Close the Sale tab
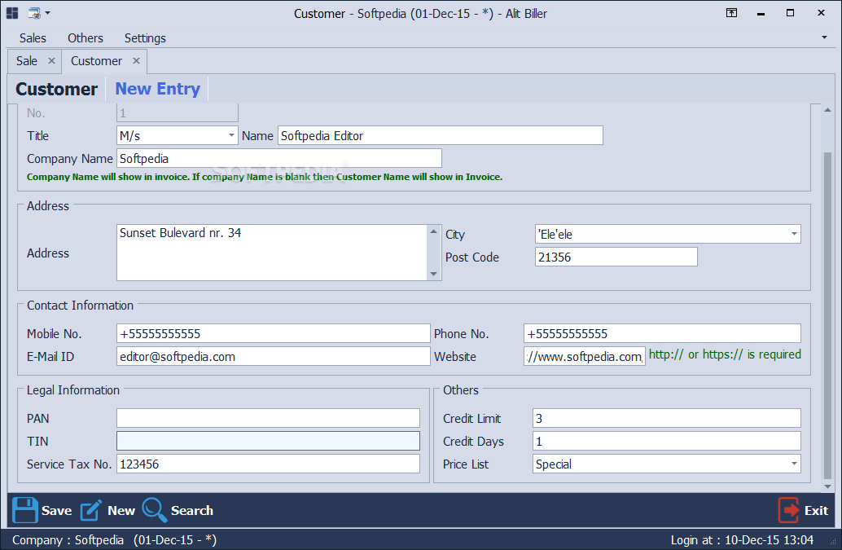Viewport: 842px width, 550px height. click(x=51, y=60)
